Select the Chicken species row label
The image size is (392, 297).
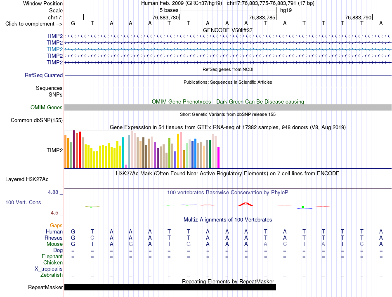pyautogui.click(x=53, y=262)
